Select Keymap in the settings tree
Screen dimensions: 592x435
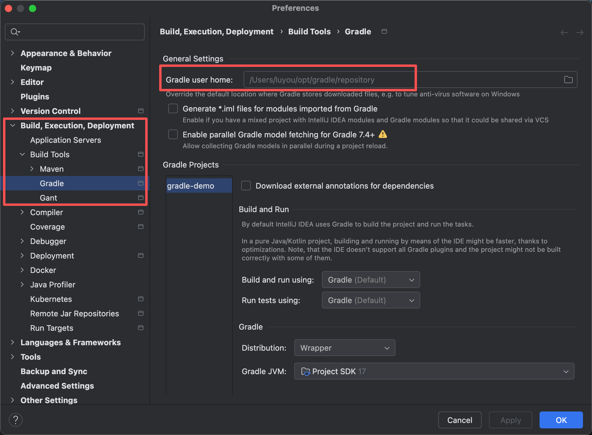click(x=36, y=67)
